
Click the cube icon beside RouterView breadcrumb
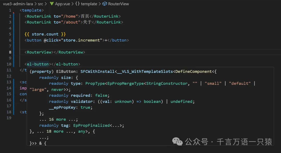[x=105, y=4]
